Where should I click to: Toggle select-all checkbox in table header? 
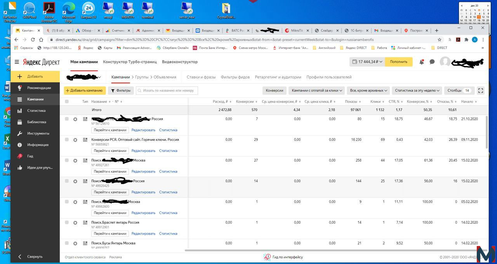66,102
